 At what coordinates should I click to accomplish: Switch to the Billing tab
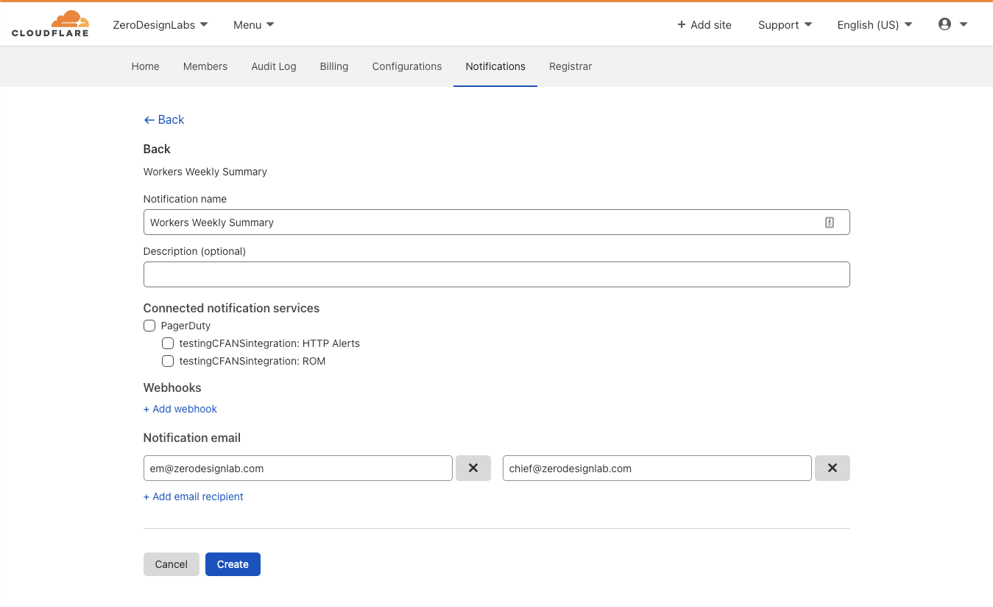(x=334, y=66)
